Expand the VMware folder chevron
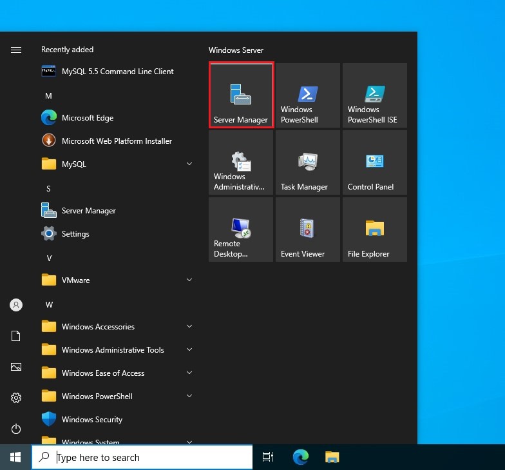This screenshot has height=470, width=505. pyautogui.click(x=189, y=280)
